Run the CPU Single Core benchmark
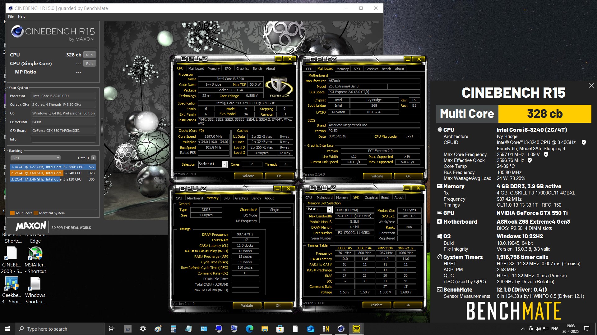597x335 pixels. pyautogui.click(x=90, y=64)
